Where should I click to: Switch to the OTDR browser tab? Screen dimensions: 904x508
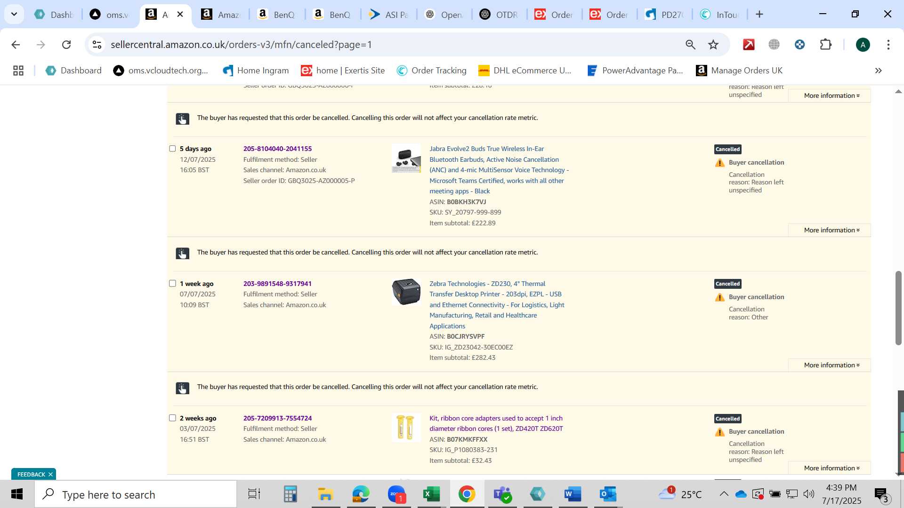pos(499,15)
